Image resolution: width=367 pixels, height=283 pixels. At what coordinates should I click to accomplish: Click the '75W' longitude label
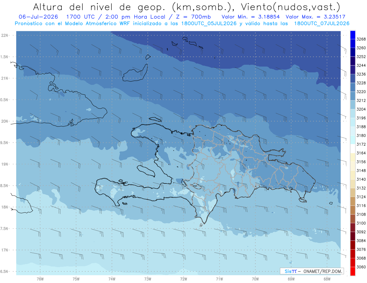tap(76, 279)
